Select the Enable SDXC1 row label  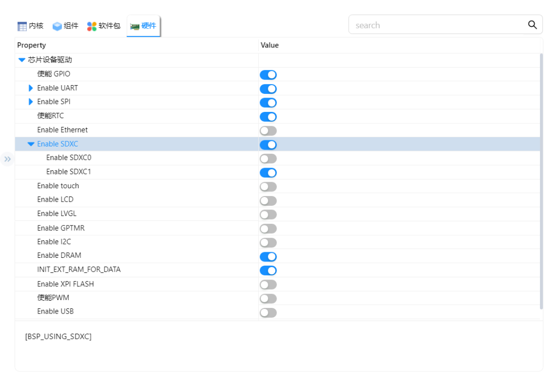point(69,172)
